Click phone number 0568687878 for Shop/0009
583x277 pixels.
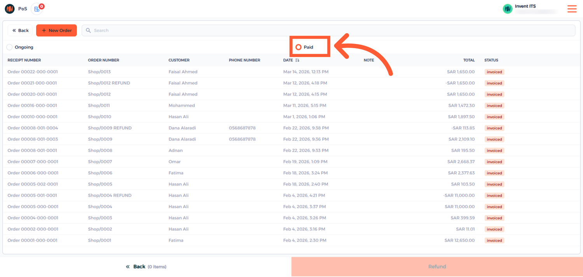click(242, 139)
